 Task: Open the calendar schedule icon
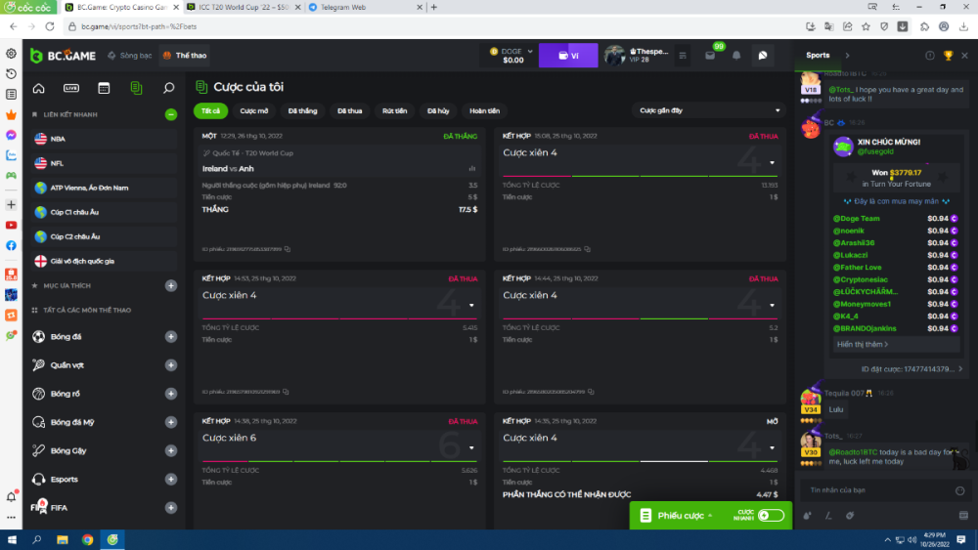tap(104, 88)
